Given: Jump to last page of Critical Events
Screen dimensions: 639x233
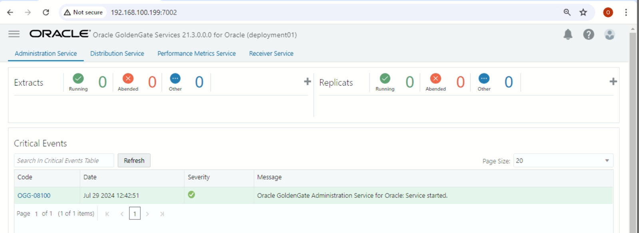Looking at the screenshot, I should click(162, 214).
